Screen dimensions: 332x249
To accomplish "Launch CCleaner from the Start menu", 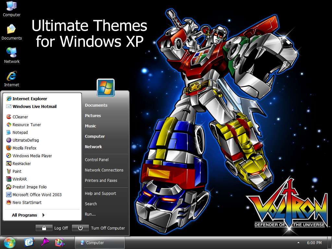I will tap(20, 117).
